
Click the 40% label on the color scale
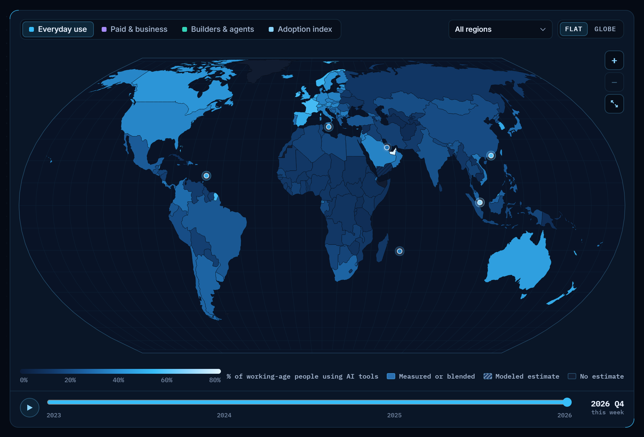[x=118, y=380]
